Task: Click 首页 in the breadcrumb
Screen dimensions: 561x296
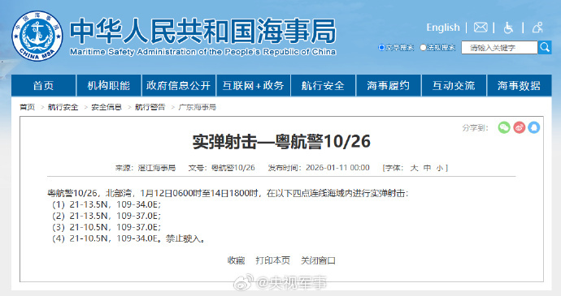Action: (27, 107)
